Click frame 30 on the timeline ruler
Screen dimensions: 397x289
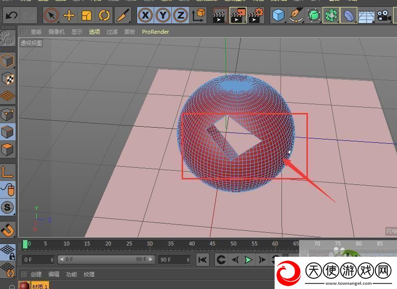[150, 244]
